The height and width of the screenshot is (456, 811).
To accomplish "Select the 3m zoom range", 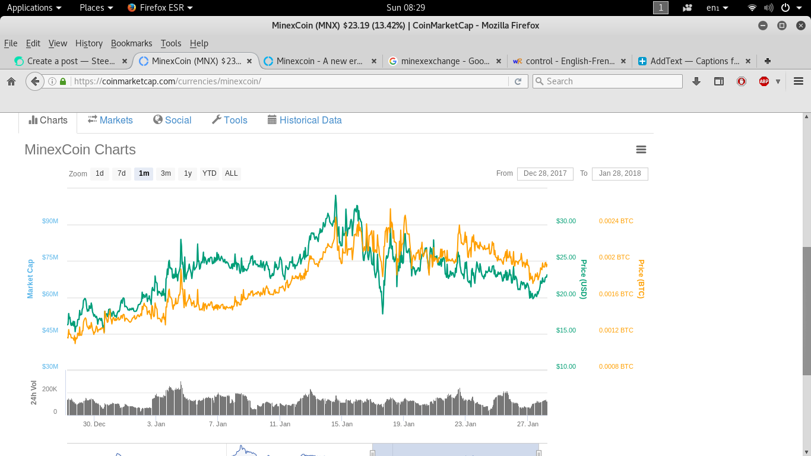I will tap(166, 173).
